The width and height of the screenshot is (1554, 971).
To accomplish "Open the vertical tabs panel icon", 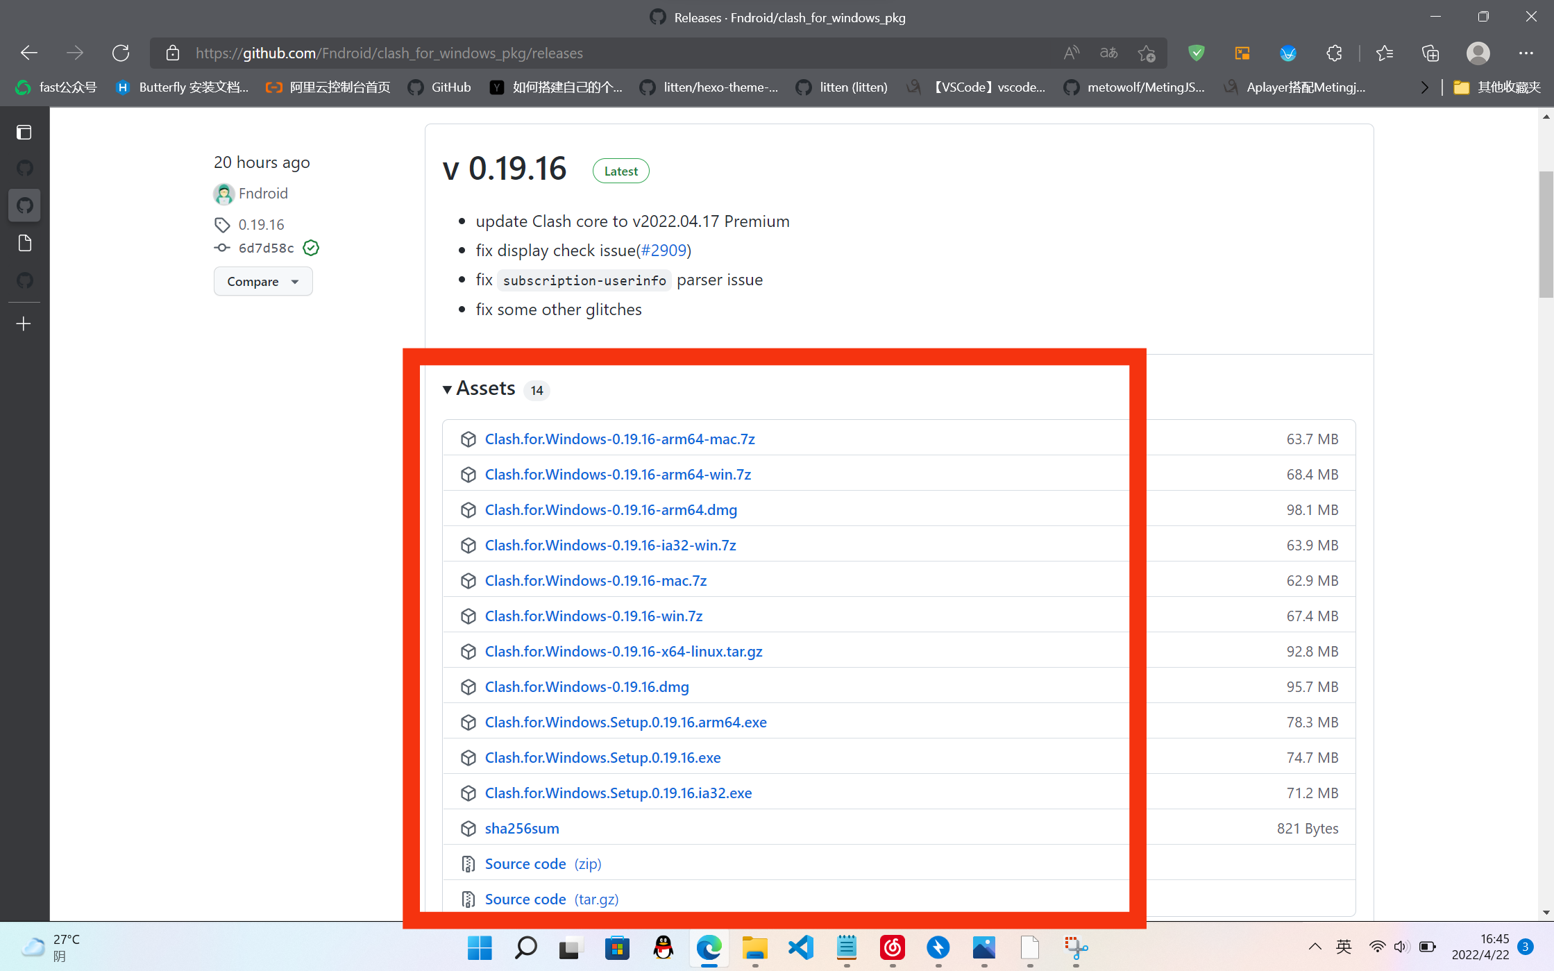I will [24, 132].
